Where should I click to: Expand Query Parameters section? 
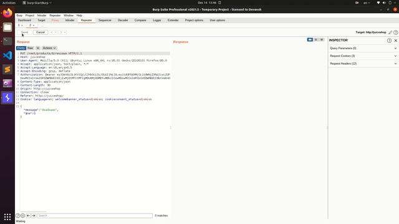point(363,49)
